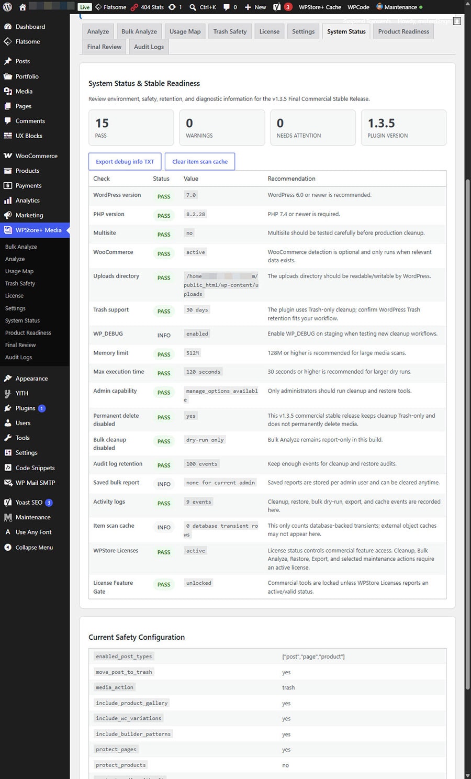Open Payments in sidebar
Image resolution: width=471 pixels, height=779 pixels.
tap(28, 185)
